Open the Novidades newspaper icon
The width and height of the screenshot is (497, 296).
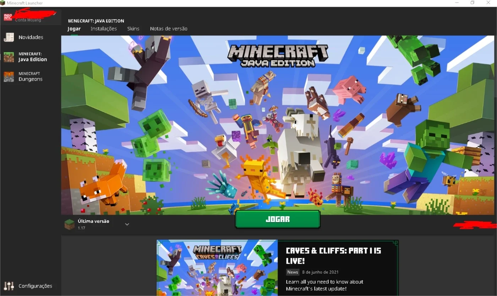[9, 37]
